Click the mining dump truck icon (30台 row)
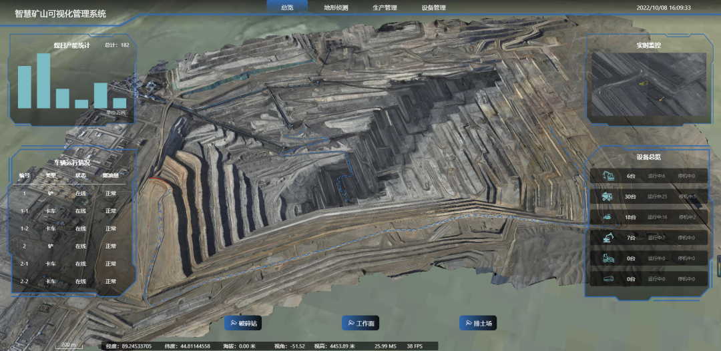 (x=608, y=196)
